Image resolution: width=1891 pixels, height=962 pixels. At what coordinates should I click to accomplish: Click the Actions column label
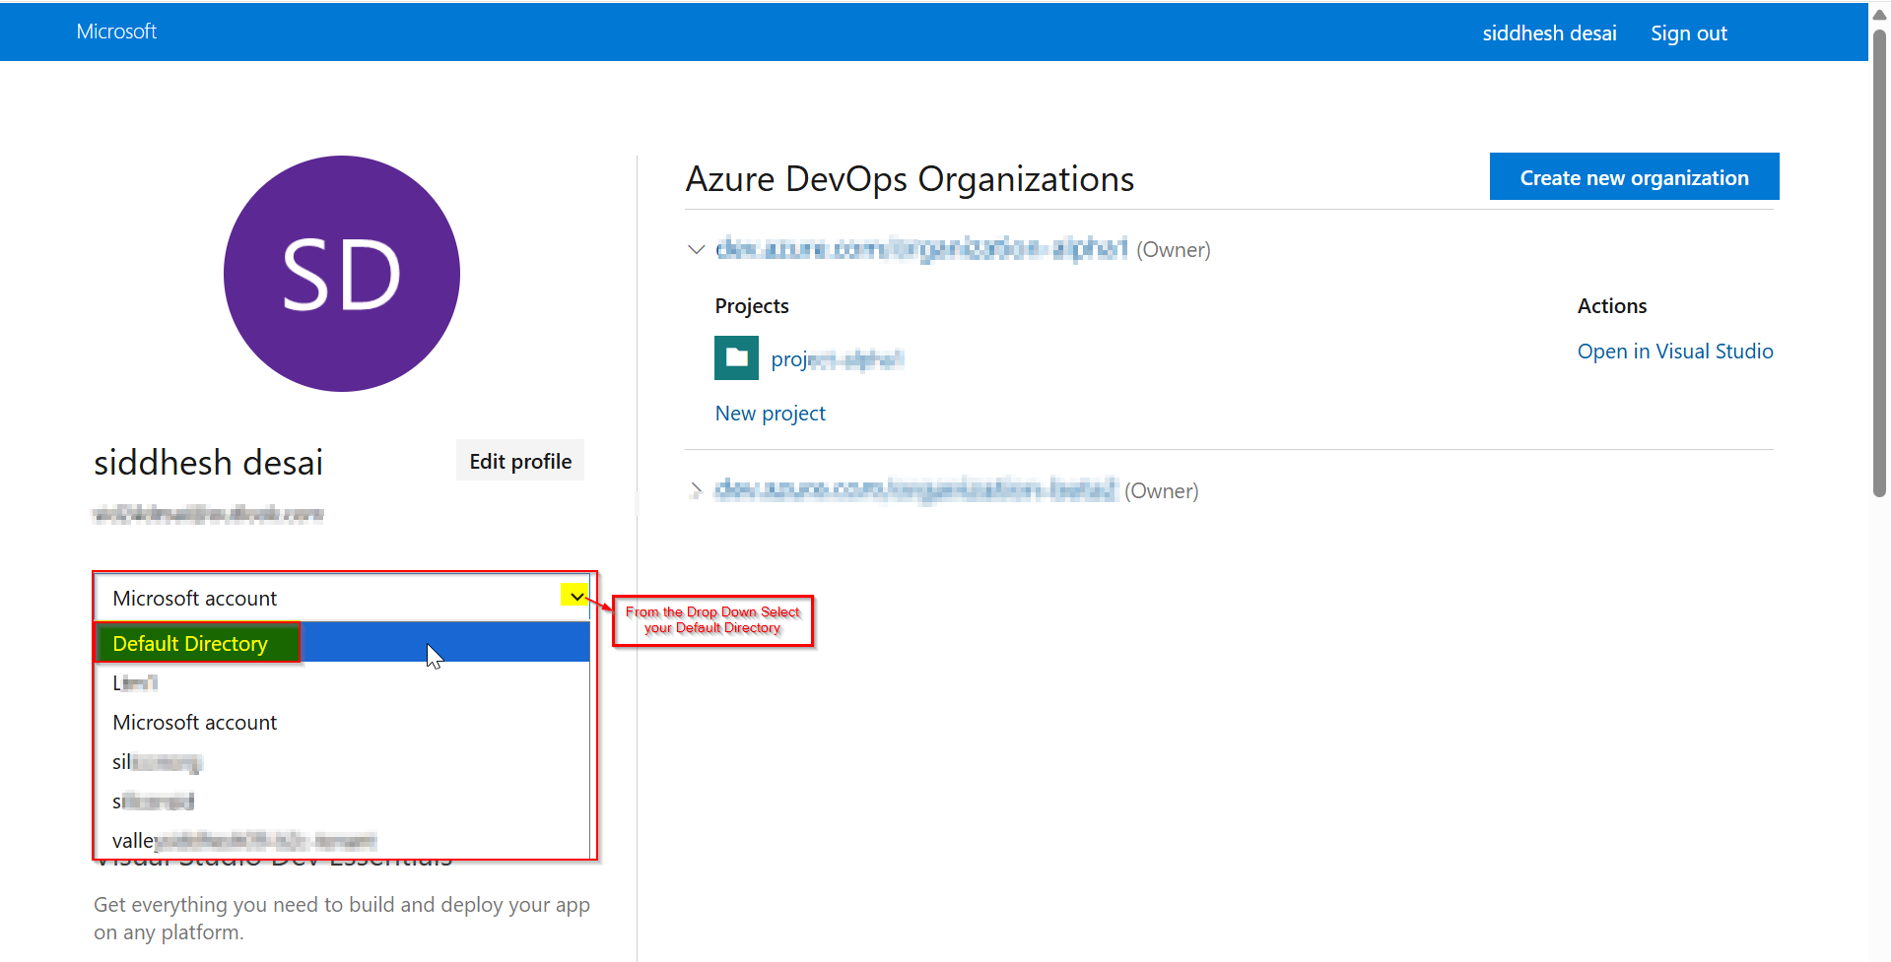click(1612, 306)
